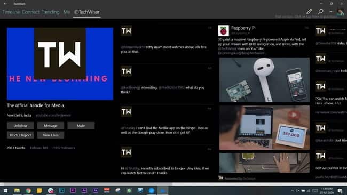This screenshot has width=347, height=195.
Task: Open File Explorer from the taskbar
Action: coord(17,190)
